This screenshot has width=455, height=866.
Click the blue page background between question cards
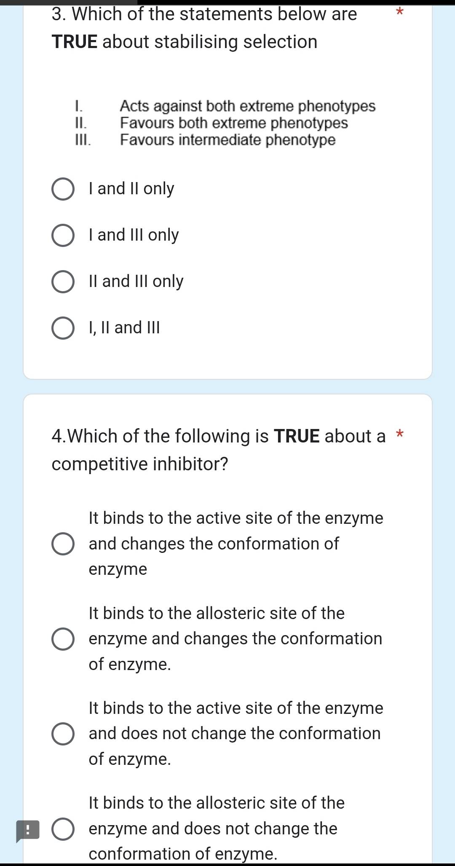point(227,386)
